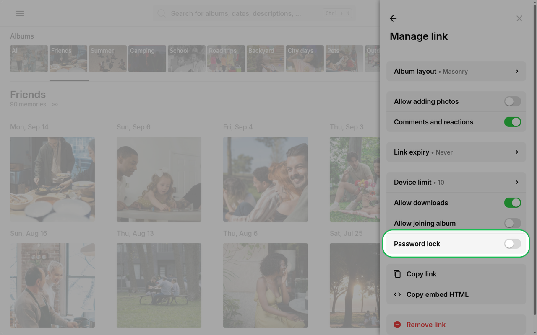Switch to the Backyard album
The width and height of the screenshot is (537, 335).
[x=266, y=59]
